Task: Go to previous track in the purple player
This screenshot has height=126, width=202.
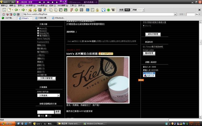Action: 40,2
